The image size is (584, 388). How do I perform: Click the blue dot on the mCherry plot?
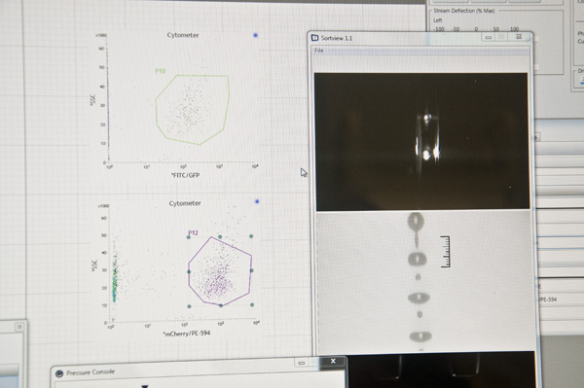coord(257,201)
